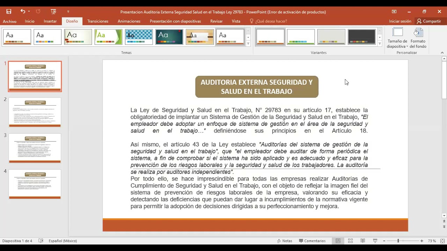Screen dimensions: 447x251
Task: Switch to the Inicio tab
Action: coord(30,21)
